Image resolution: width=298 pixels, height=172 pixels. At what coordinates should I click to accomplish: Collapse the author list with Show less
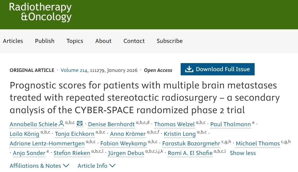pyautogui.click(x=243, y=153)
